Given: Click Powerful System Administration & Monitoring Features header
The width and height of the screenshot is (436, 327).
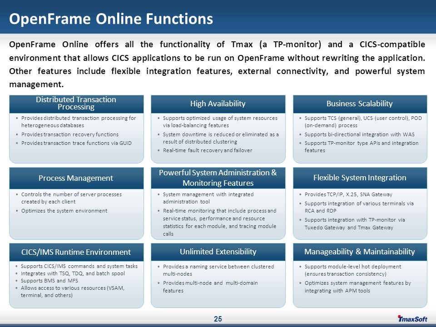Looking at the screenshot, I should (x=218, y=178).
